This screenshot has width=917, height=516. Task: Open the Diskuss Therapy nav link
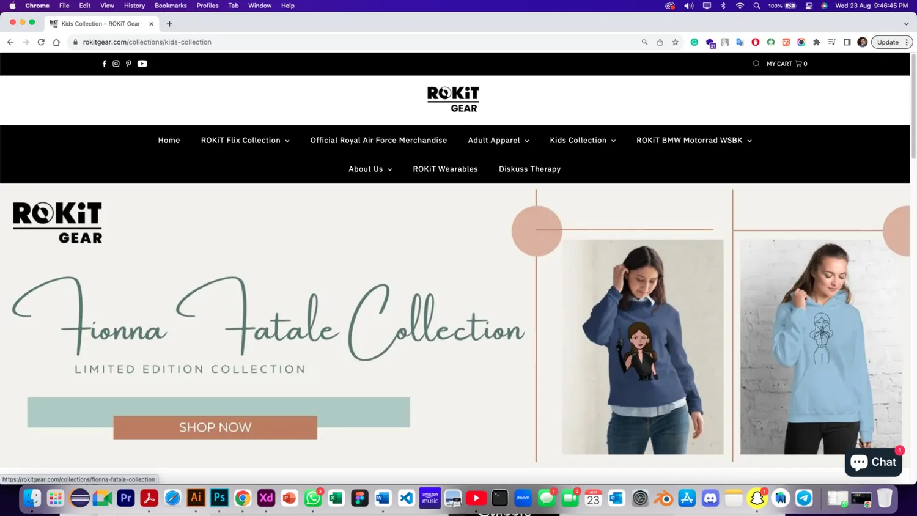point(529,169)
